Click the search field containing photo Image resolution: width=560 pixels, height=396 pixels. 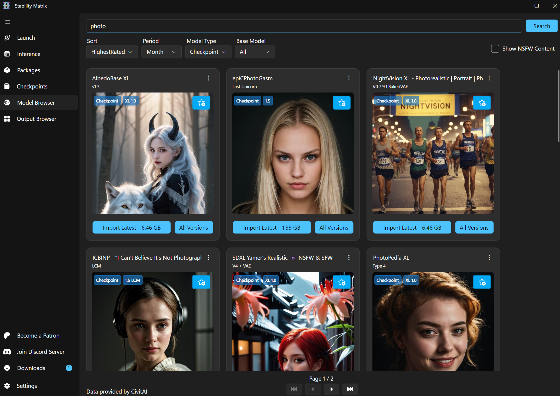pos(304,26)
